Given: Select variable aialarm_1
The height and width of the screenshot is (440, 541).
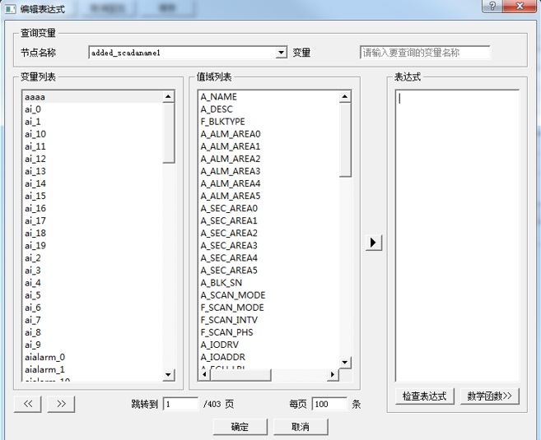Looking at the screenshot, I should 92,370.
